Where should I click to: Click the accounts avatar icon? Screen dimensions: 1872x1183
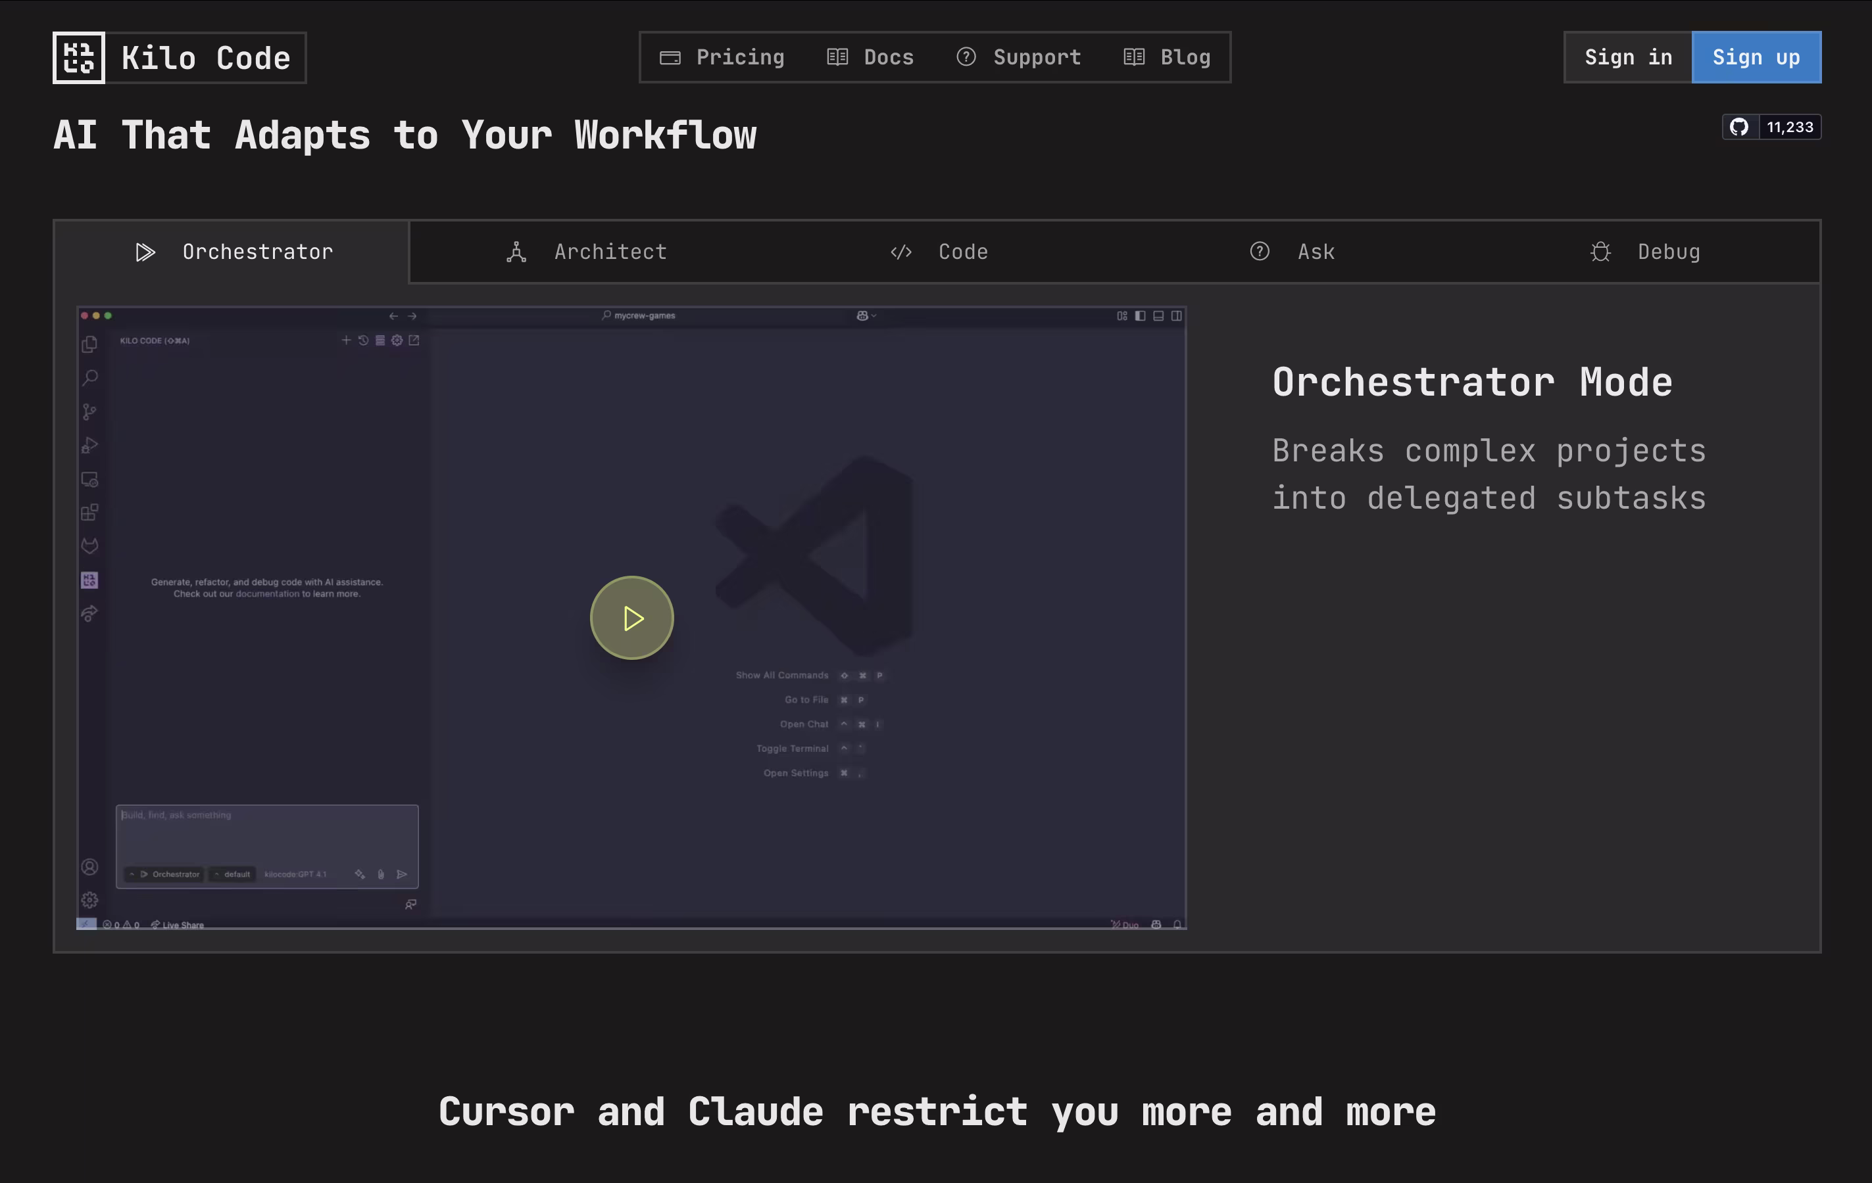tap(90, 867)
